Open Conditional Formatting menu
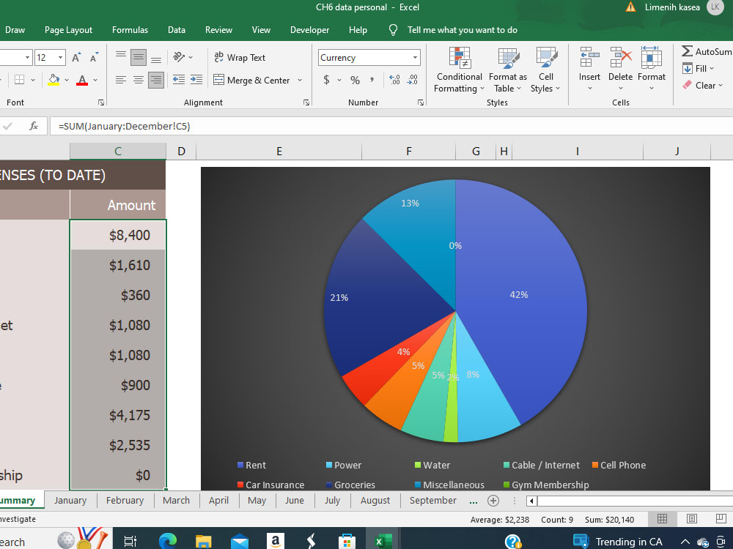The image size is (733, 549). pos(459,70)
